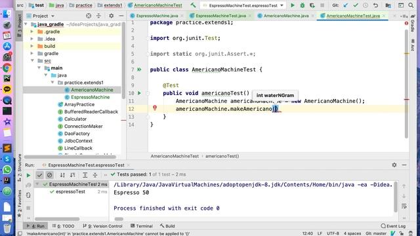This screenshot has width=420, height=236.
Task: Select the espressoTest result row
Action: click(x=70, y=191)
